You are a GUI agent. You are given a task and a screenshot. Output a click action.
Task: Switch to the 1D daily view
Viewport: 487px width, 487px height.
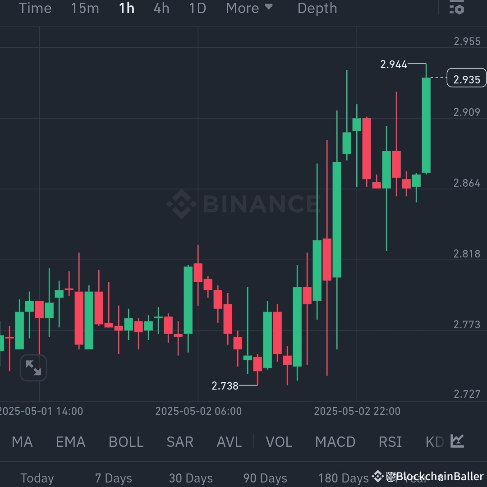(197, 8)
